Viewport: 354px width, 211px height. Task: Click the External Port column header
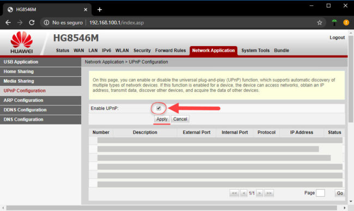197,132
